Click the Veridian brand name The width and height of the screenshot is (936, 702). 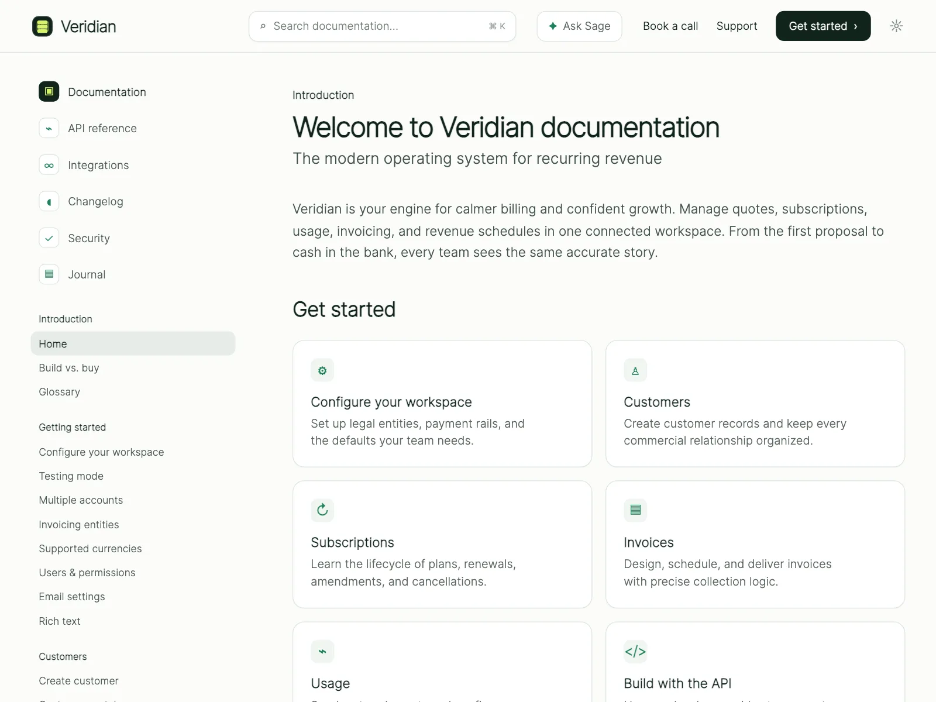(88, 26)
